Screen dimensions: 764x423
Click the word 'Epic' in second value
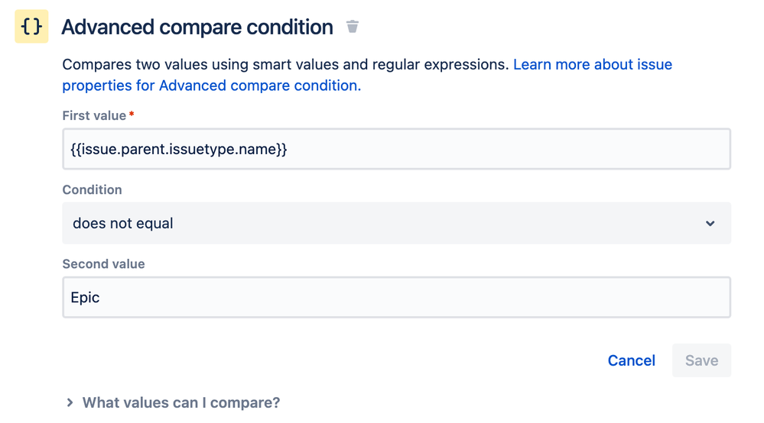click(x=85, y=297)
